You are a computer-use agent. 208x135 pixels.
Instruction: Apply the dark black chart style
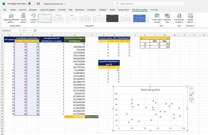(112, 18)
